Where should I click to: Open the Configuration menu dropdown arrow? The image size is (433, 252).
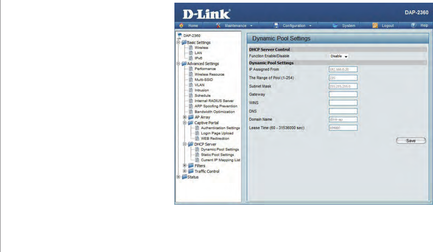(310, 26)
